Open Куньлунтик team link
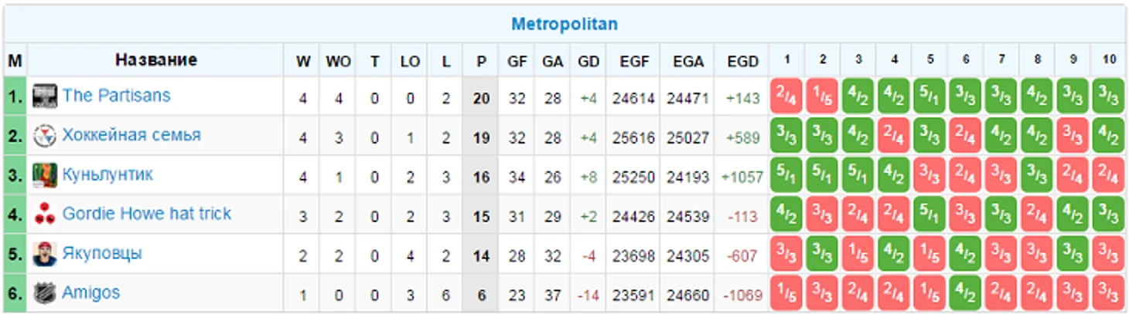 (107, 175)
